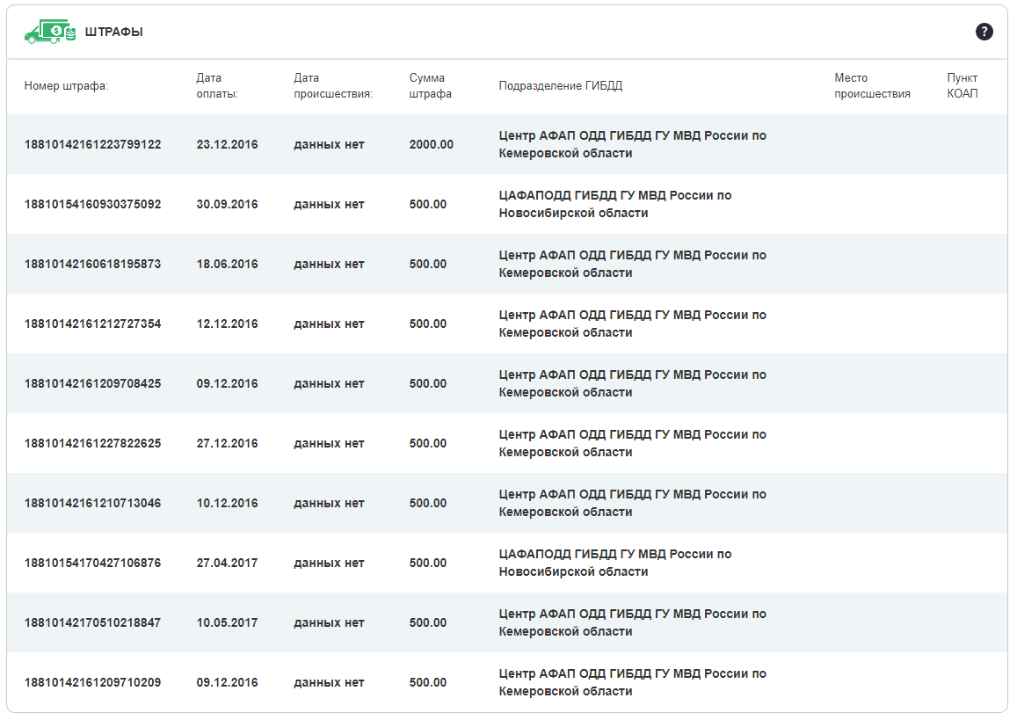This screenshot has height=720, width=1017.
Task: Click the Номер штрафа column header
Action: point(66,85)
